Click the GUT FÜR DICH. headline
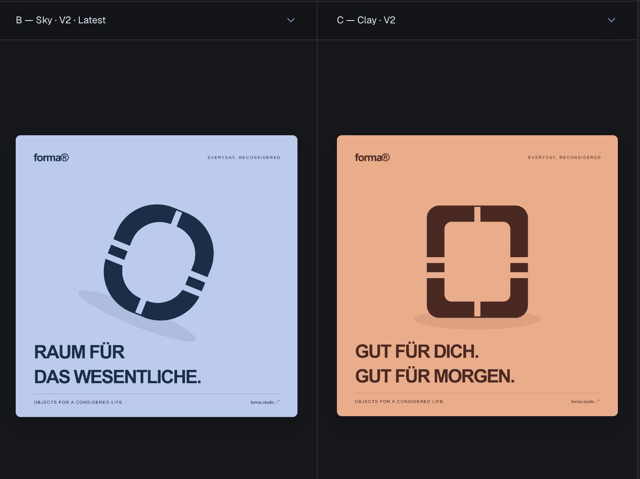 [417, 351]
